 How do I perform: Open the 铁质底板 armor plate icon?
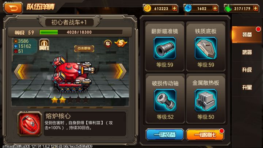(x=206, y=49)
